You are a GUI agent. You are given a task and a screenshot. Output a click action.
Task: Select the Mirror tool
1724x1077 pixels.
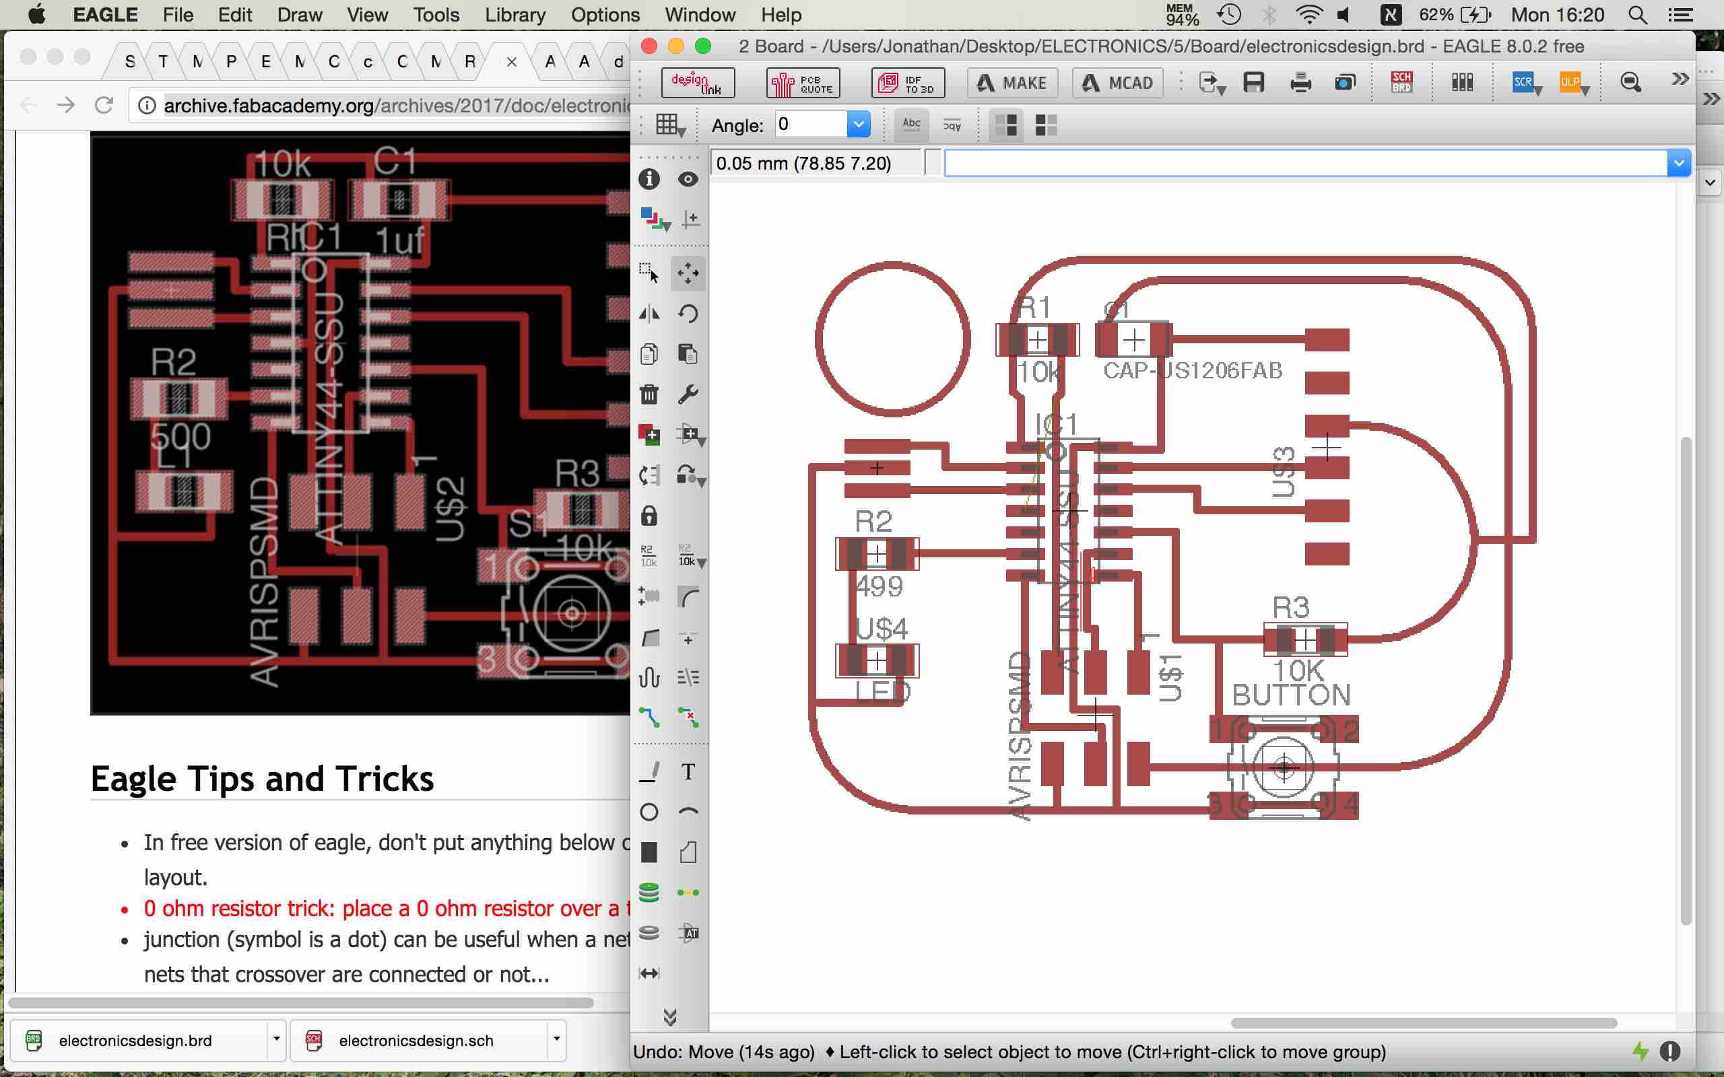click(x=649, y=314)
